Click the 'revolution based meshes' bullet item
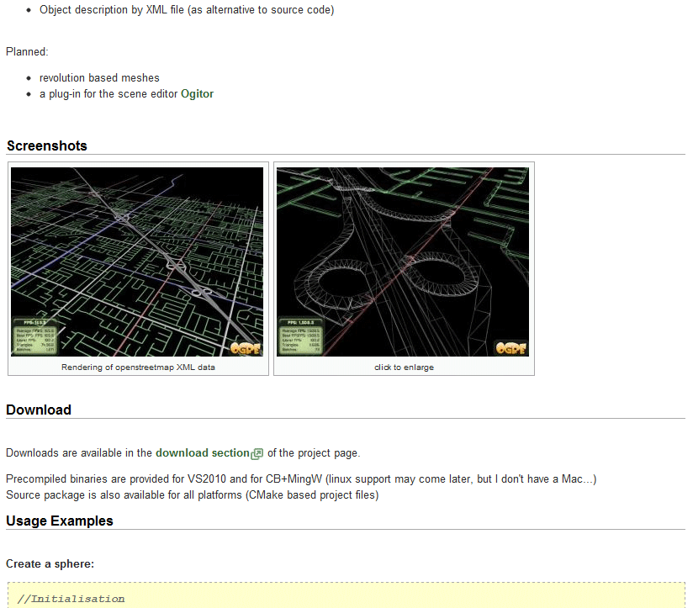Screen dimensions: 693x608 [x=99, y=77]
